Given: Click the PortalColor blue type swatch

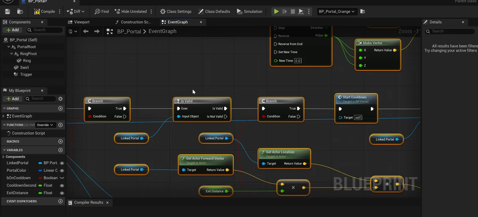Looking at the screenshot, I should click(40, 171).
